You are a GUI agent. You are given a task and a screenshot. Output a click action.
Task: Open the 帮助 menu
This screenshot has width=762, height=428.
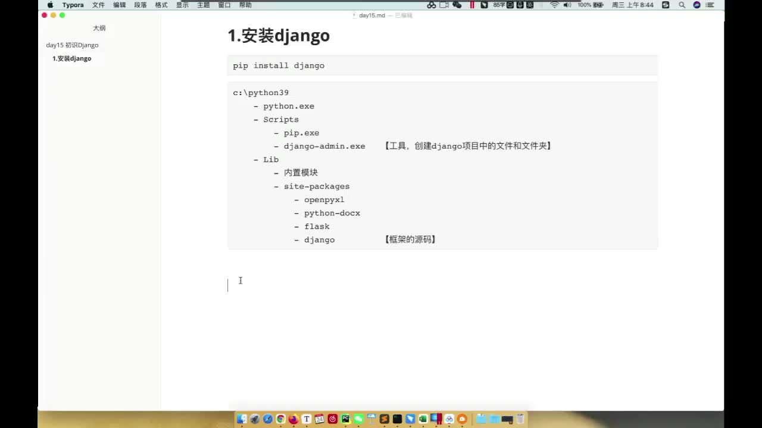click(245, 5)
